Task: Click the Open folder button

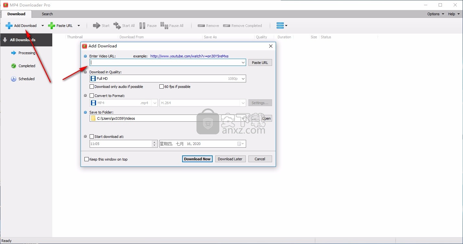Action: tap(266, 118)
